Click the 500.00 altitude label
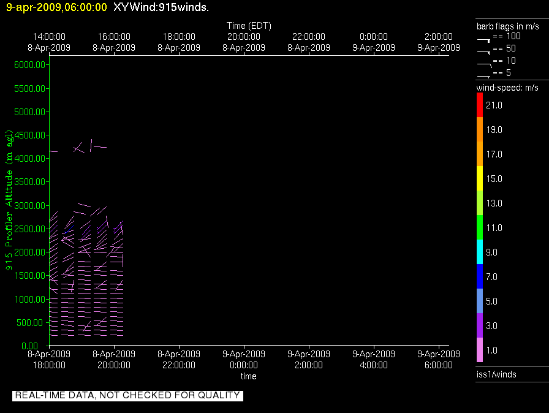The image size is (549, 413). point(31,323)
